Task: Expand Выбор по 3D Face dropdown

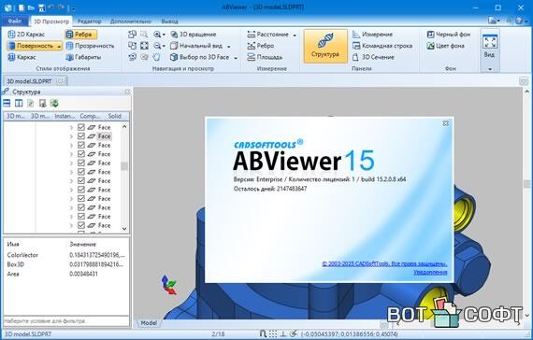Action: [236, 57]
